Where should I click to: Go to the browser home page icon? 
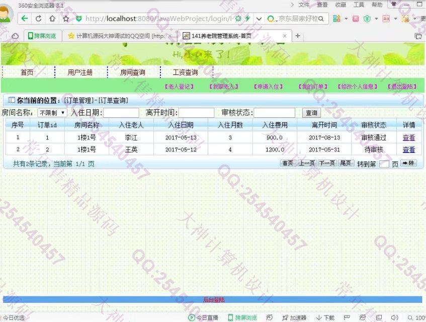tap(52, 19)
